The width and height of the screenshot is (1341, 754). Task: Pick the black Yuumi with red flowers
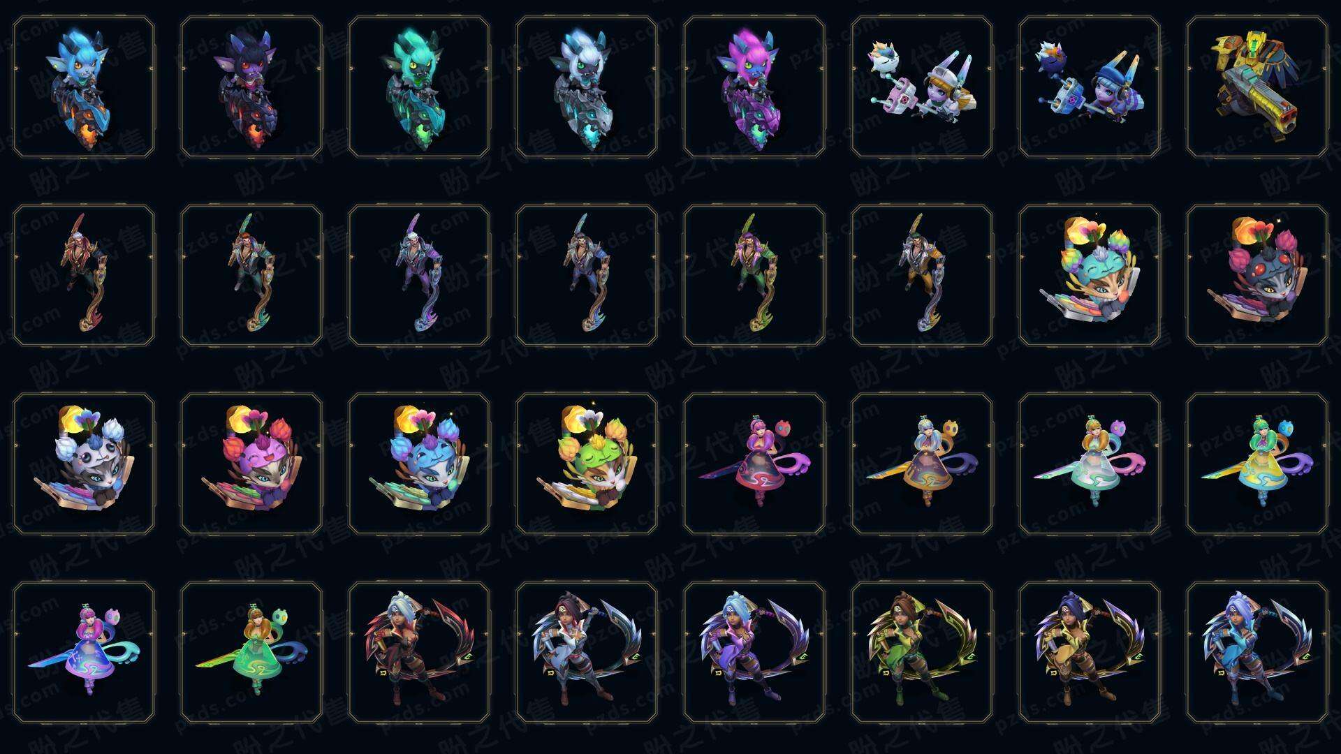1257,275
